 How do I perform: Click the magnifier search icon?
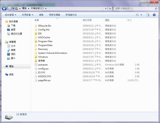pyautogui.click(x=156, y=8)
